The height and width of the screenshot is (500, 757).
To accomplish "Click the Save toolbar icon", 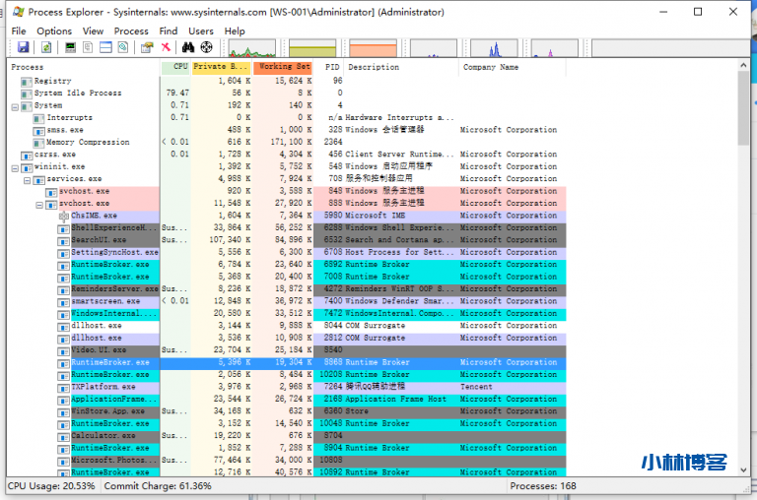I will [22, 47].
